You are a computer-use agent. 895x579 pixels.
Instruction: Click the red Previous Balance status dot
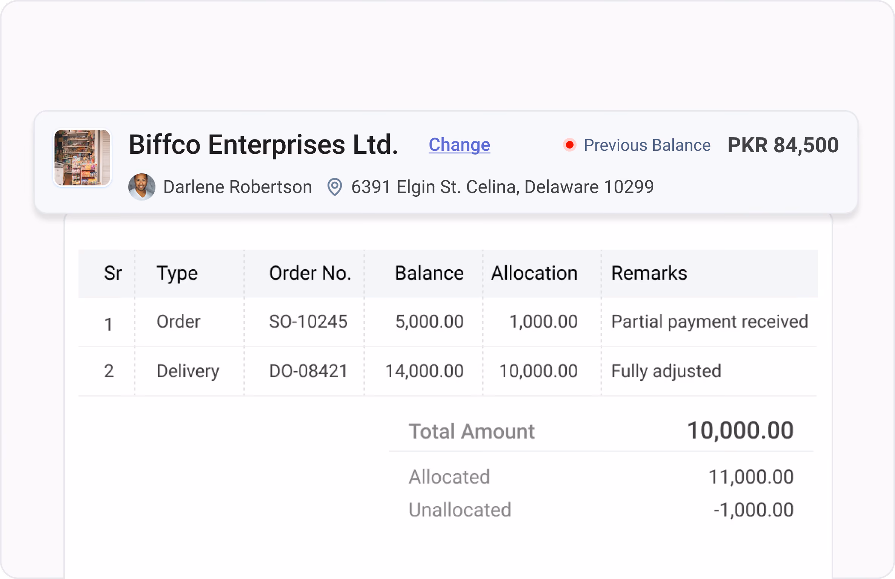click(570, 145)
